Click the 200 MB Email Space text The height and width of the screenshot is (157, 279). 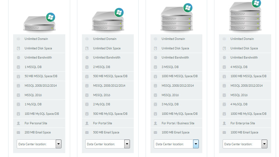click(x=38, y=132)
